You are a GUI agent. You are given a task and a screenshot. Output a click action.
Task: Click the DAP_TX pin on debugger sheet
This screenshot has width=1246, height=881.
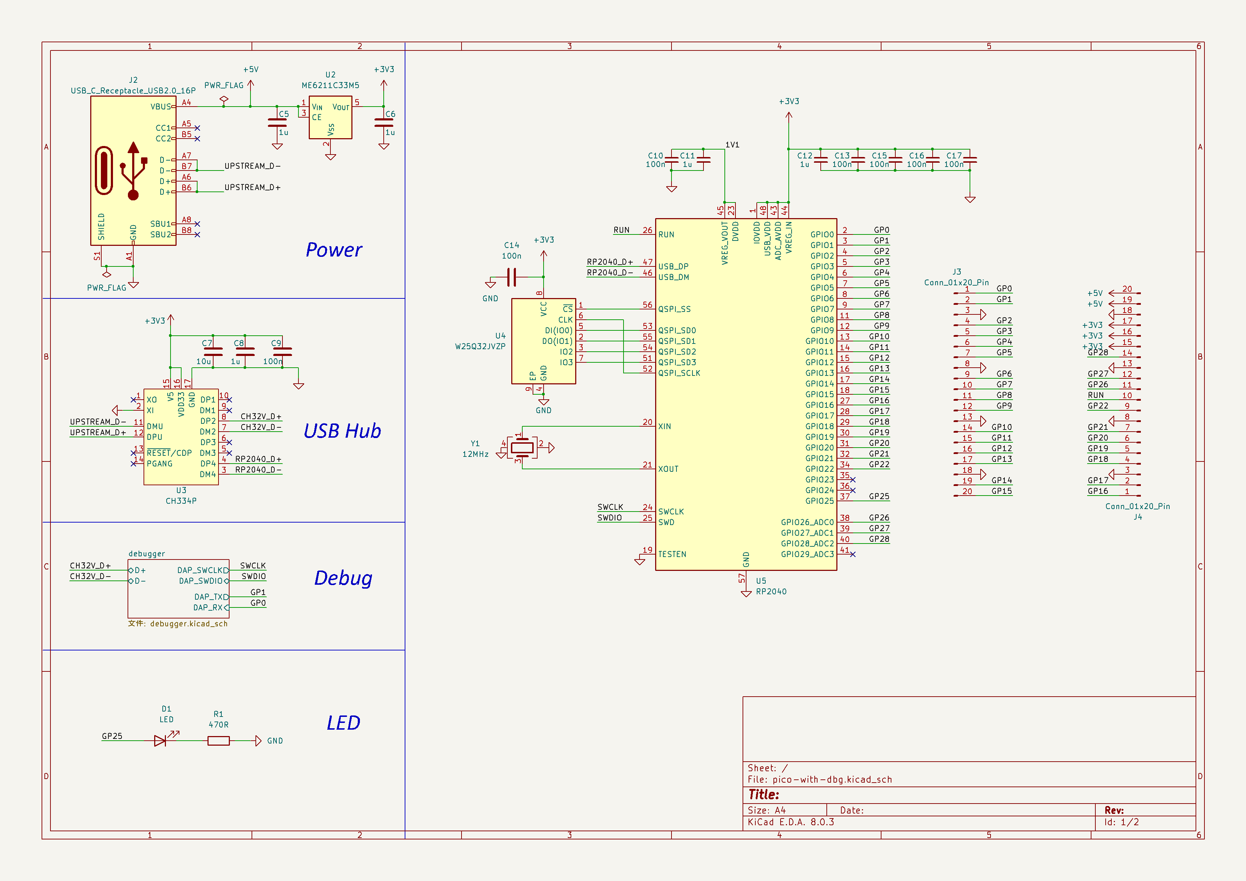pos(211,597)
